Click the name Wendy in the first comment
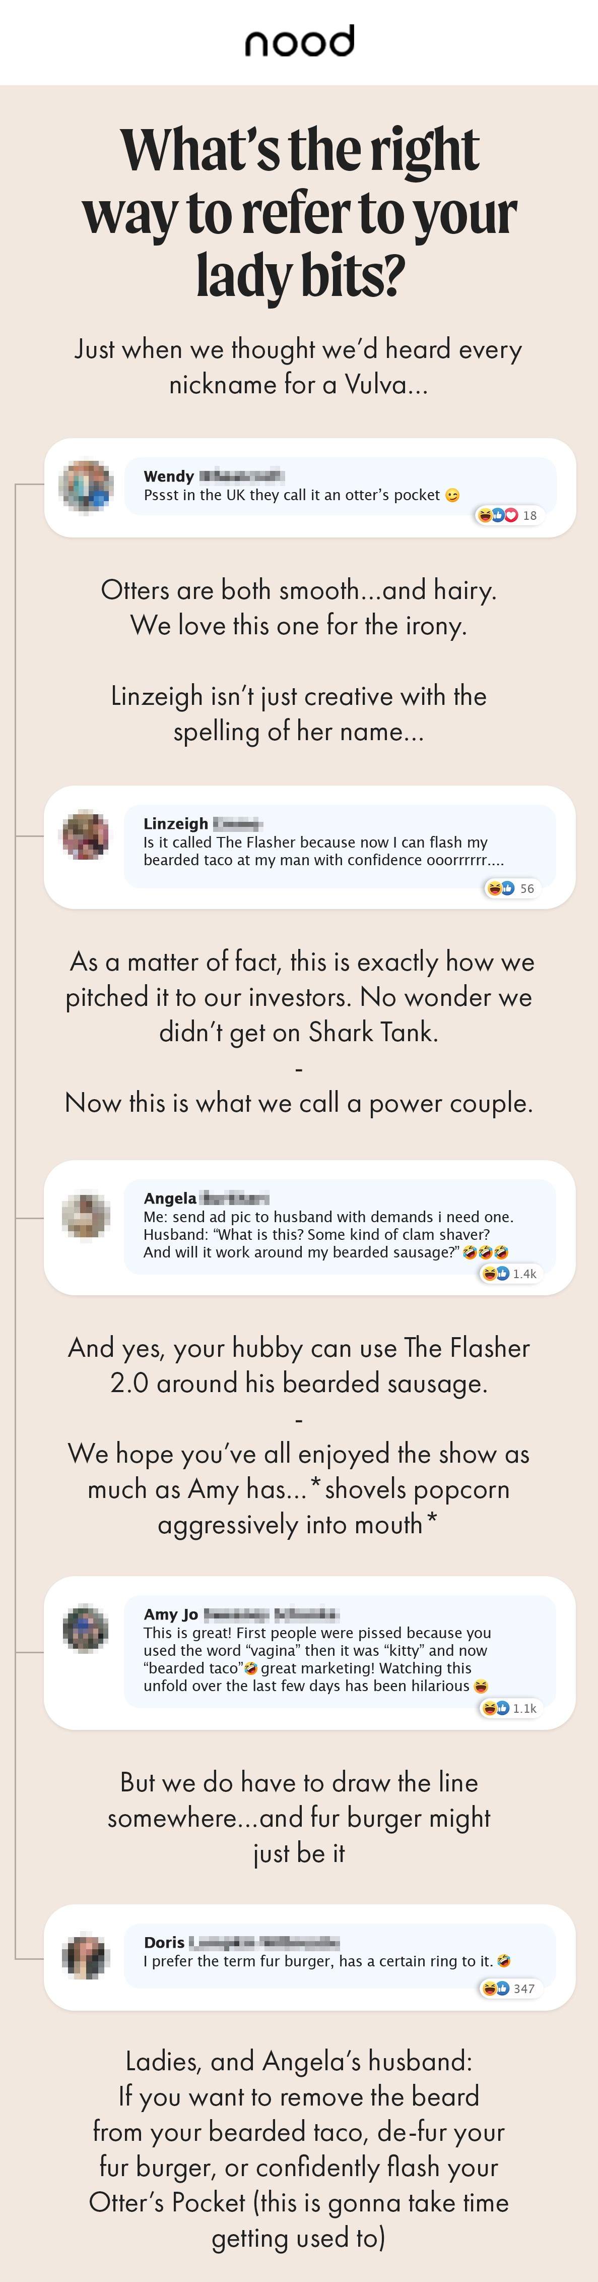598x2282 pixels. [168, 476]
